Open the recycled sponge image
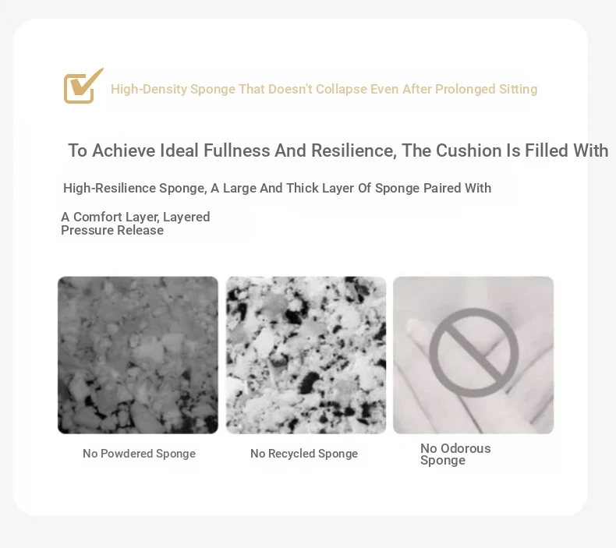The width and height of the screenshot is (616, 548). [x=306, y=355]
